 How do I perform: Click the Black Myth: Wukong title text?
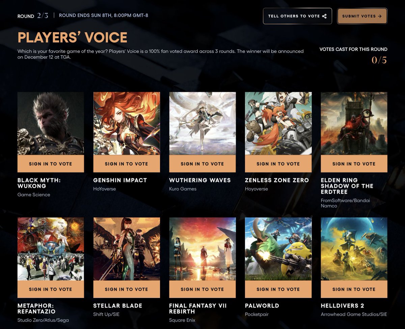39,183
